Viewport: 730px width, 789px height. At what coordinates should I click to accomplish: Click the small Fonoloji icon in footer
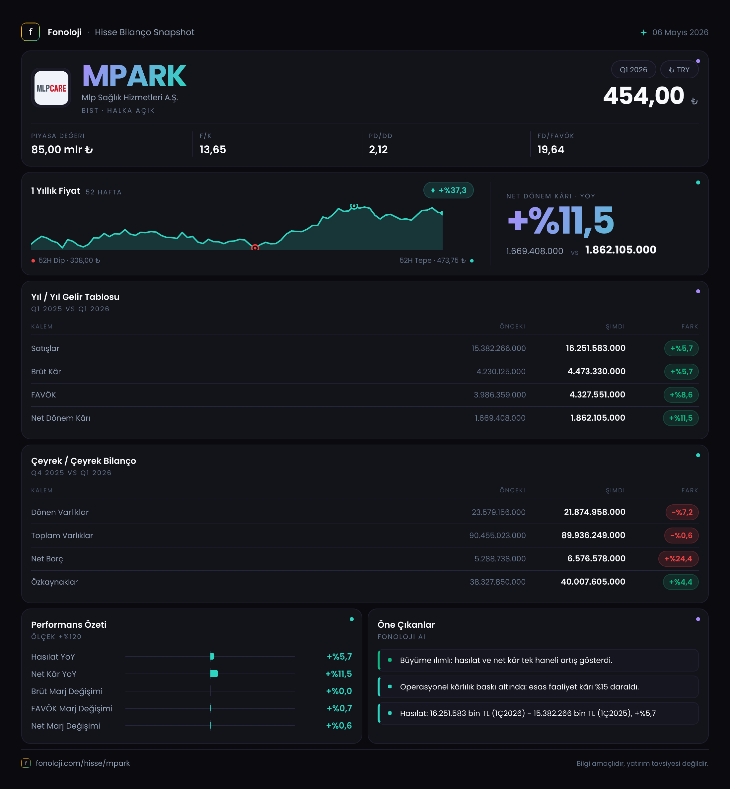coord(26,763)
